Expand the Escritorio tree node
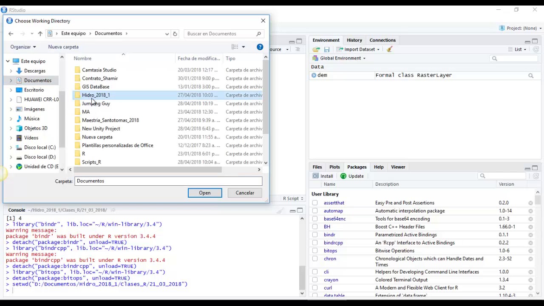 (x=11, y=90)
